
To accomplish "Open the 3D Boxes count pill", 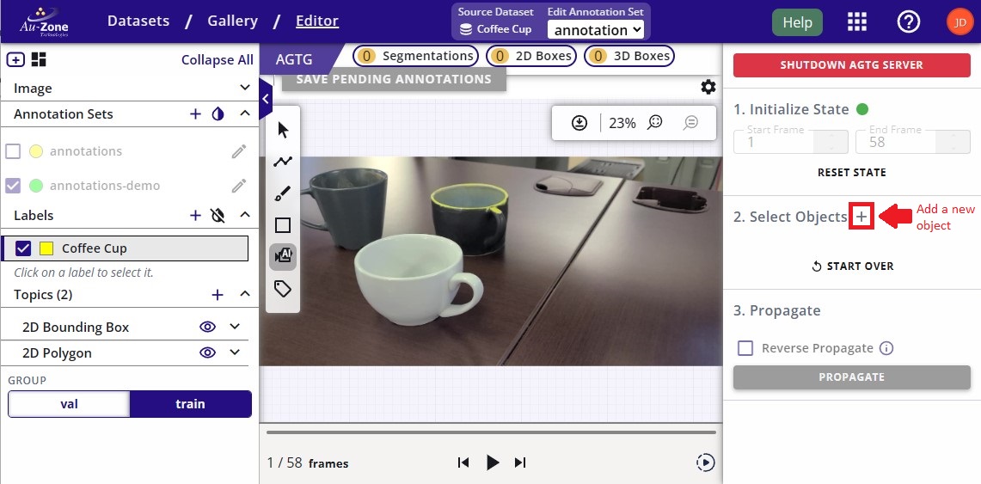I will click(628, 56).
